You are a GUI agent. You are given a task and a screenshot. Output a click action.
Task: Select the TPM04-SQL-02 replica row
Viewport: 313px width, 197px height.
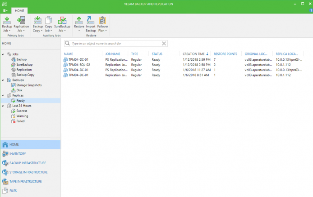(x=183, y=65)
